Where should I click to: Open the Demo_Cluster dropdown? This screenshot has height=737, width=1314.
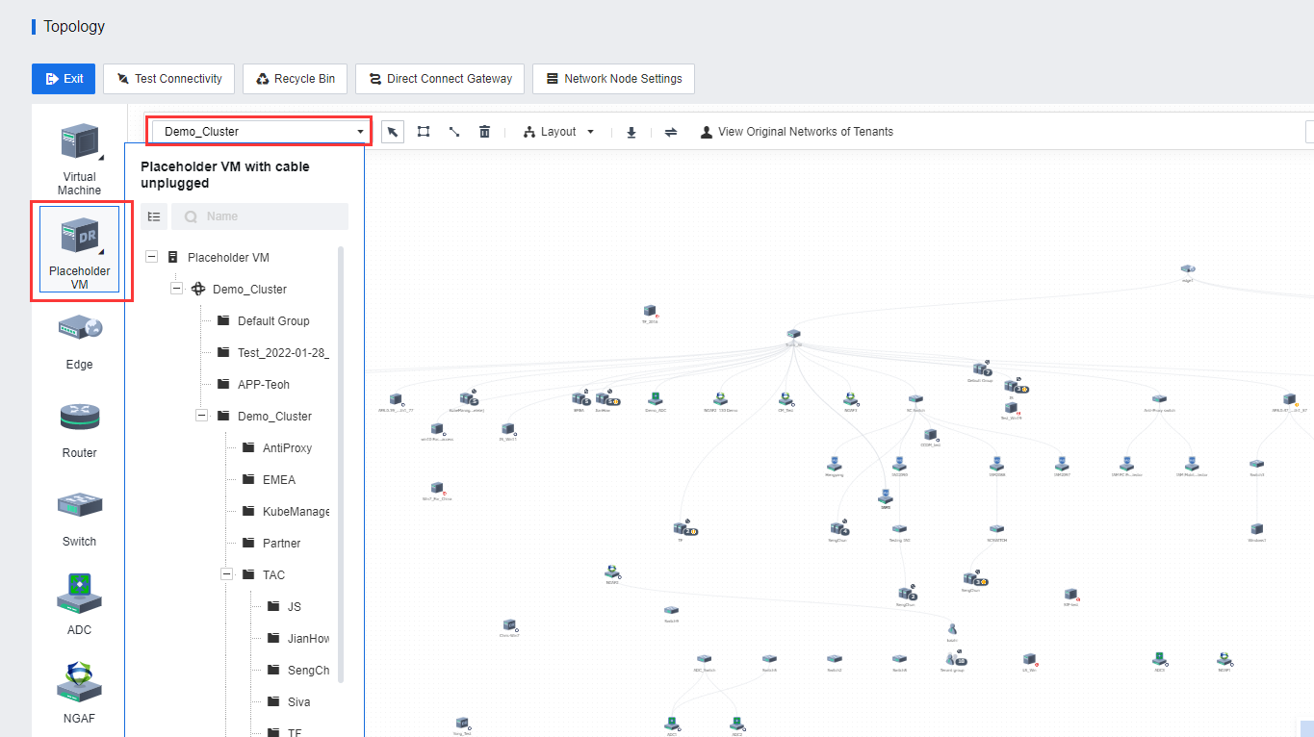[x=259, y=132]
